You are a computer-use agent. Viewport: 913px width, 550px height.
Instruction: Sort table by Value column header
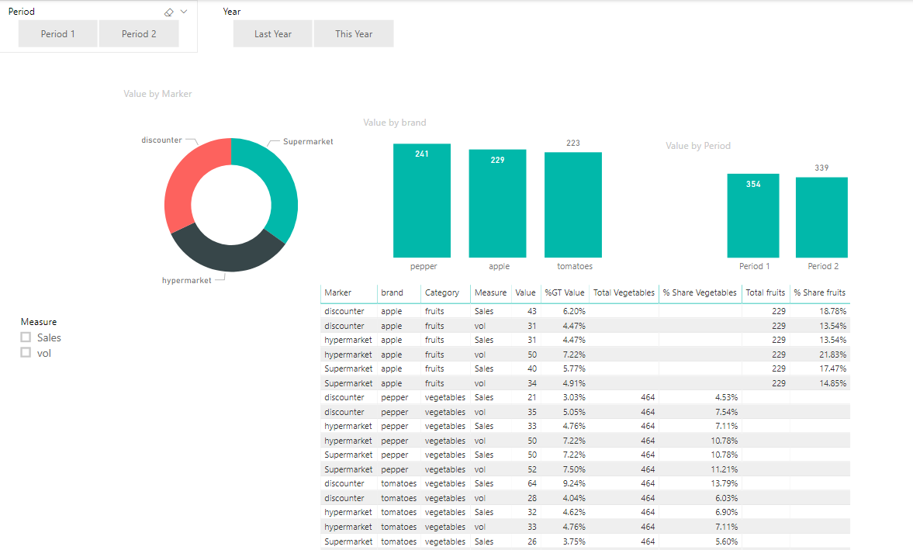click(525, 292)
